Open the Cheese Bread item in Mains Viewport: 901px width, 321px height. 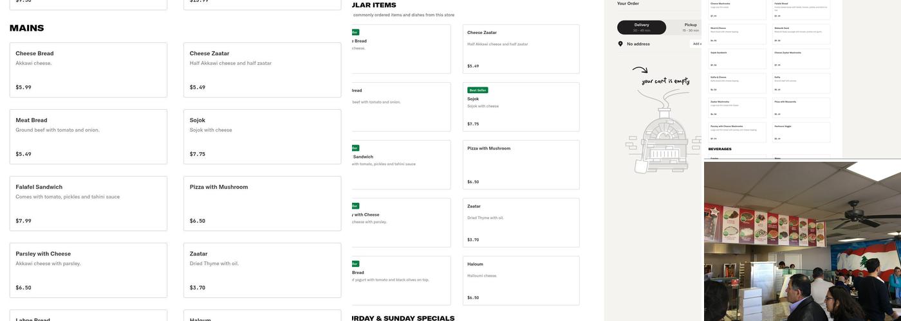click(x=88, y=70)
